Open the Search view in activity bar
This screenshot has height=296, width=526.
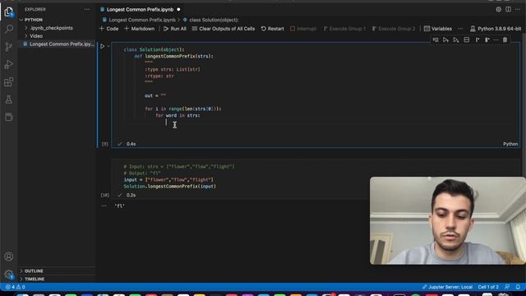point(9,29)
